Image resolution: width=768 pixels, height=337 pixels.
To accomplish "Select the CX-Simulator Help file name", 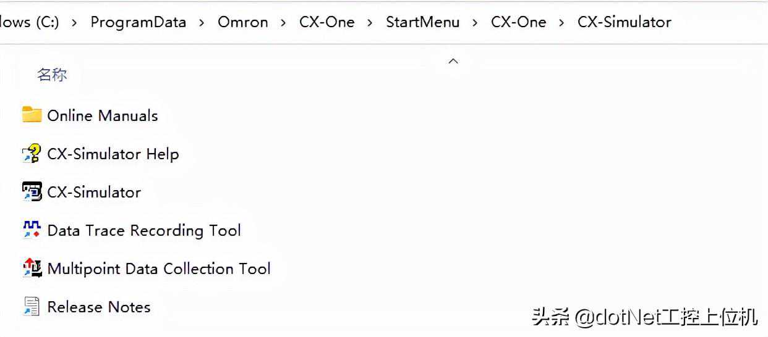I will [113, 154].
